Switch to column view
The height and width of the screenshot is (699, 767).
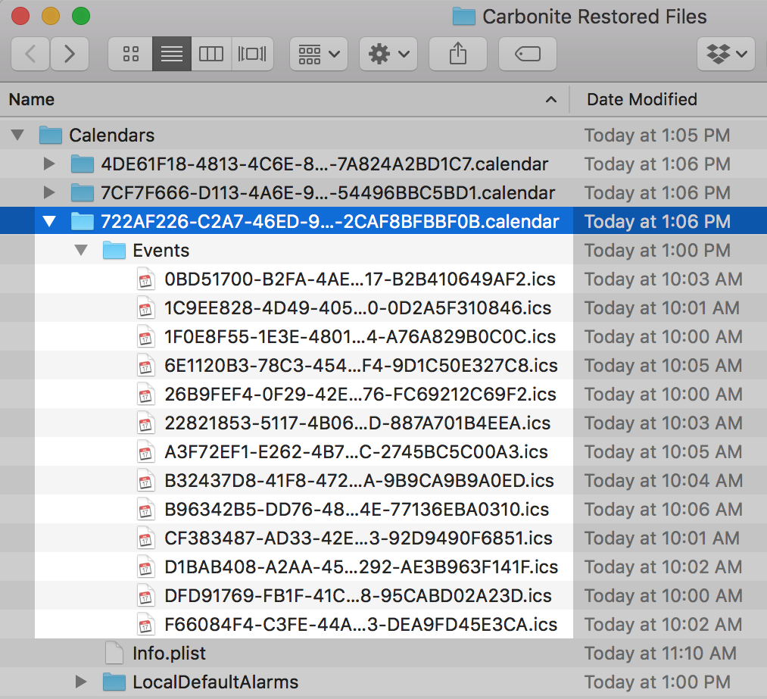(x=211, y=53)
